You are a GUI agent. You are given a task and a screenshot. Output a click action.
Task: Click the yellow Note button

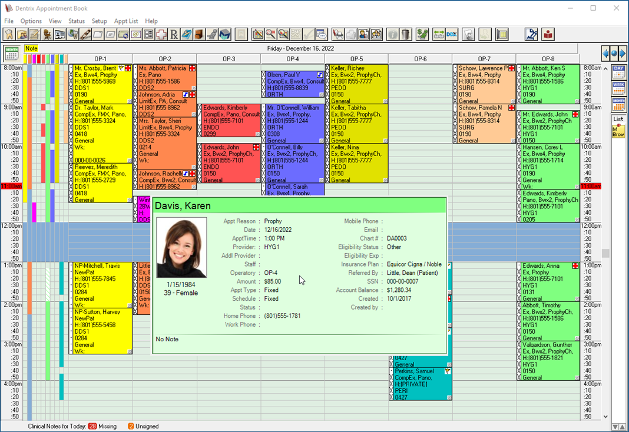point(31,48)
